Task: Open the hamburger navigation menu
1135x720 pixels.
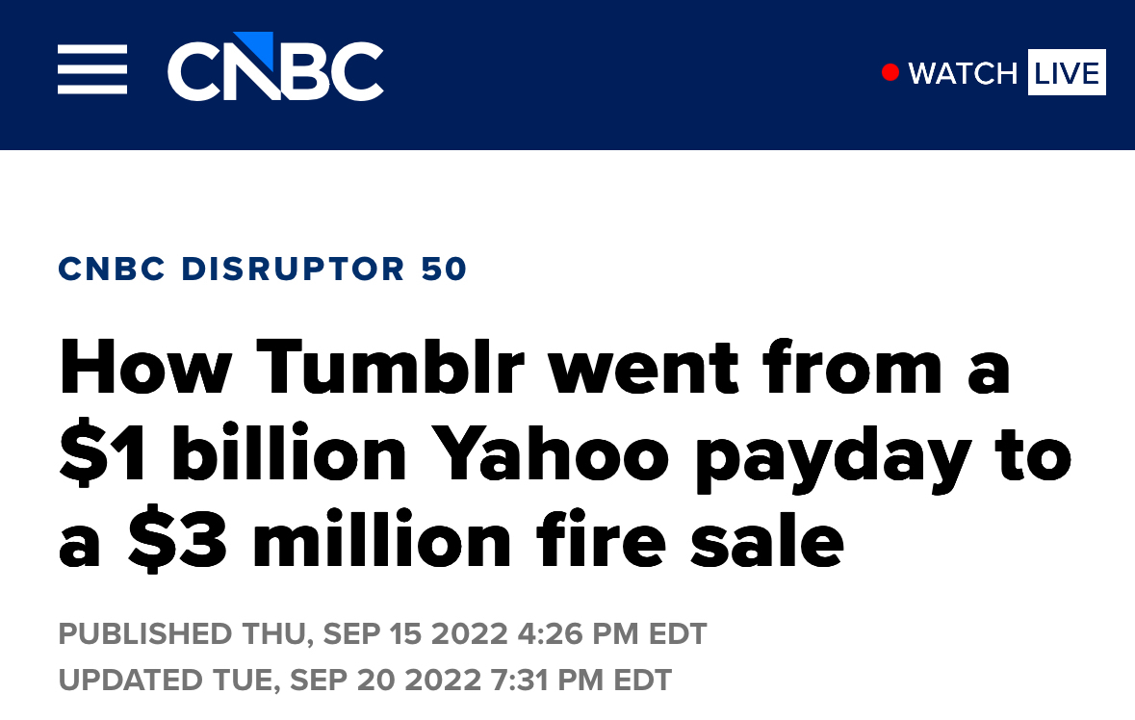Action: click(92, 70)
